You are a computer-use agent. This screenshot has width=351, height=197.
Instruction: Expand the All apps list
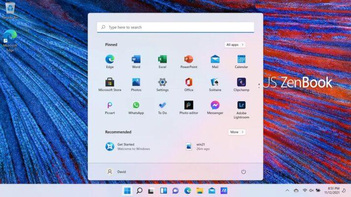tap(235, 45)
